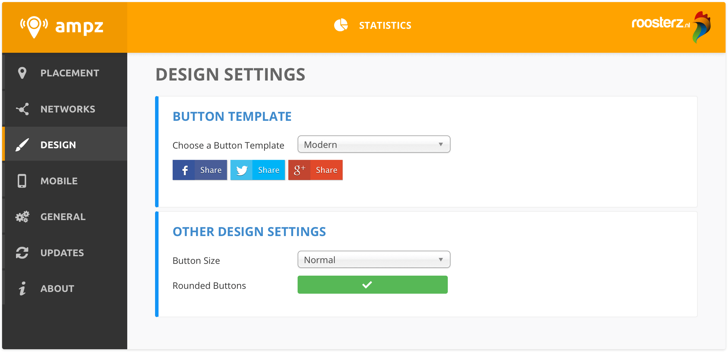Click the General gears icon

[22, 217]
